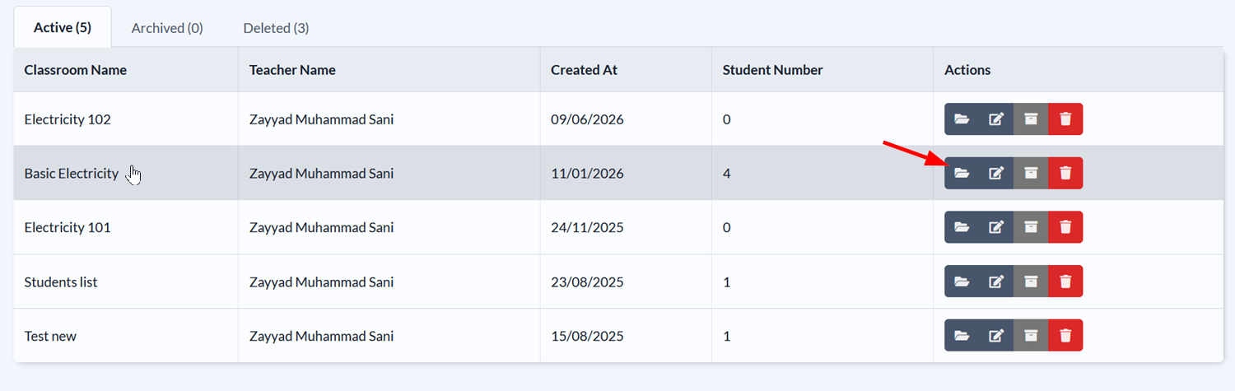This screenshot has width=1235, height=391.
Task: Edit the Basic Electricity classroom
Action: coord(996,173)
